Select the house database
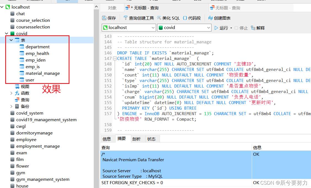This screenshot has height=188, width=311. [22, 186]
